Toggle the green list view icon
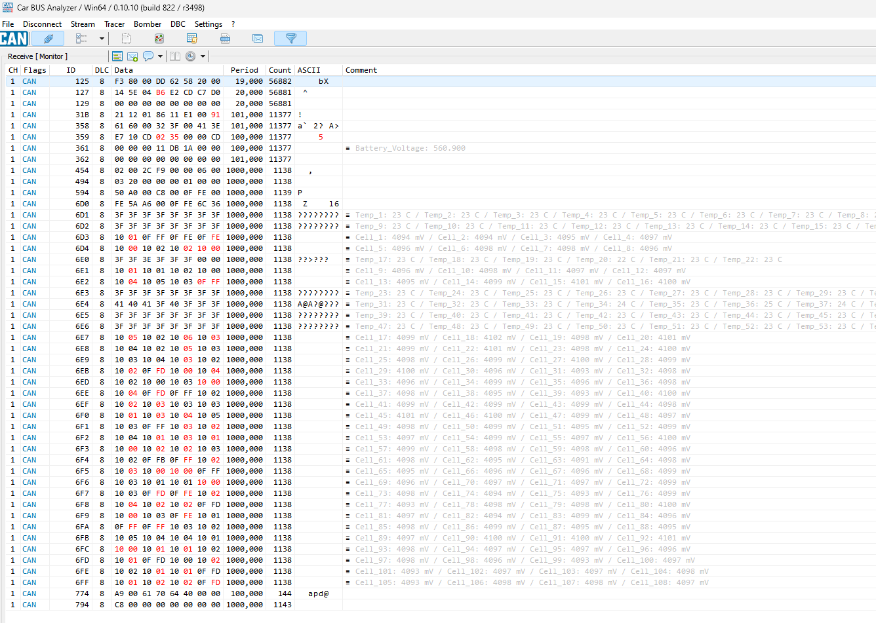The width and height of the screenshot is (876, 623). (x=117, y=56)
